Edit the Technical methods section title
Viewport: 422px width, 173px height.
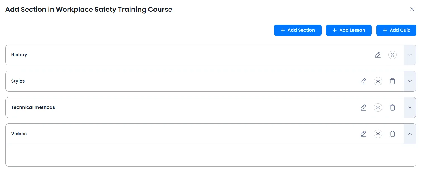point(363,107)
